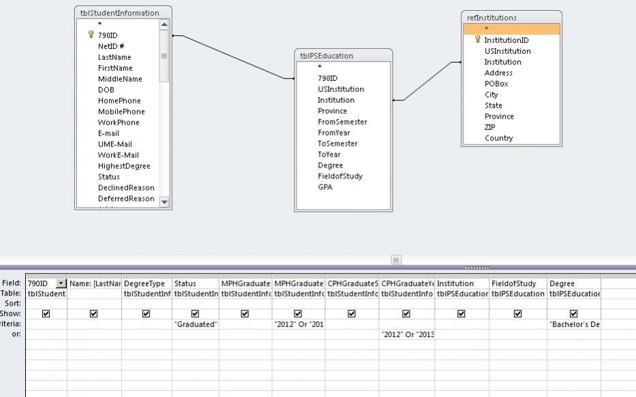Click the "Bachelor's De criteria cell
This screenshot has height=397, width=636.
click(x=574, y=324)
